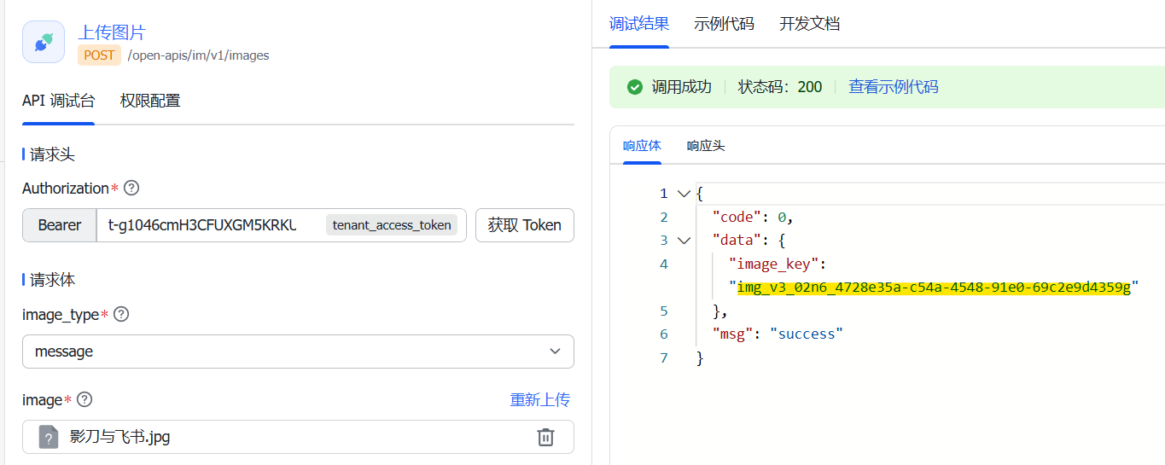
Task: Click help icon next to Authorization
Action: point(131,188)
